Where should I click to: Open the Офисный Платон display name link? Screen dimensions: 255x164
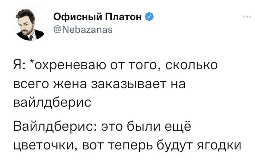pos(98,17)
